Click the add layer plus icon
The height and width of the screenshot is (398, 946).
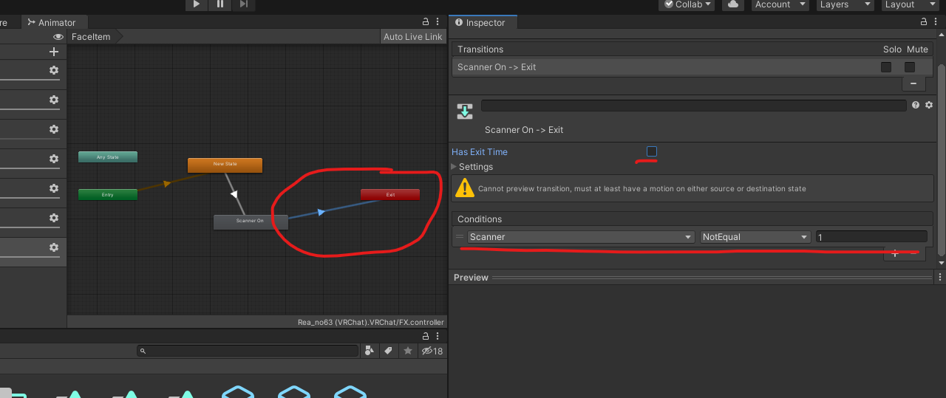53,52
